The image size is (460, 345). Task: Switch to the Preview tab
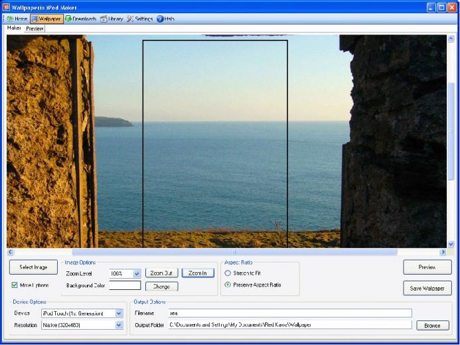pyautogui.click(x=35, y=29)
